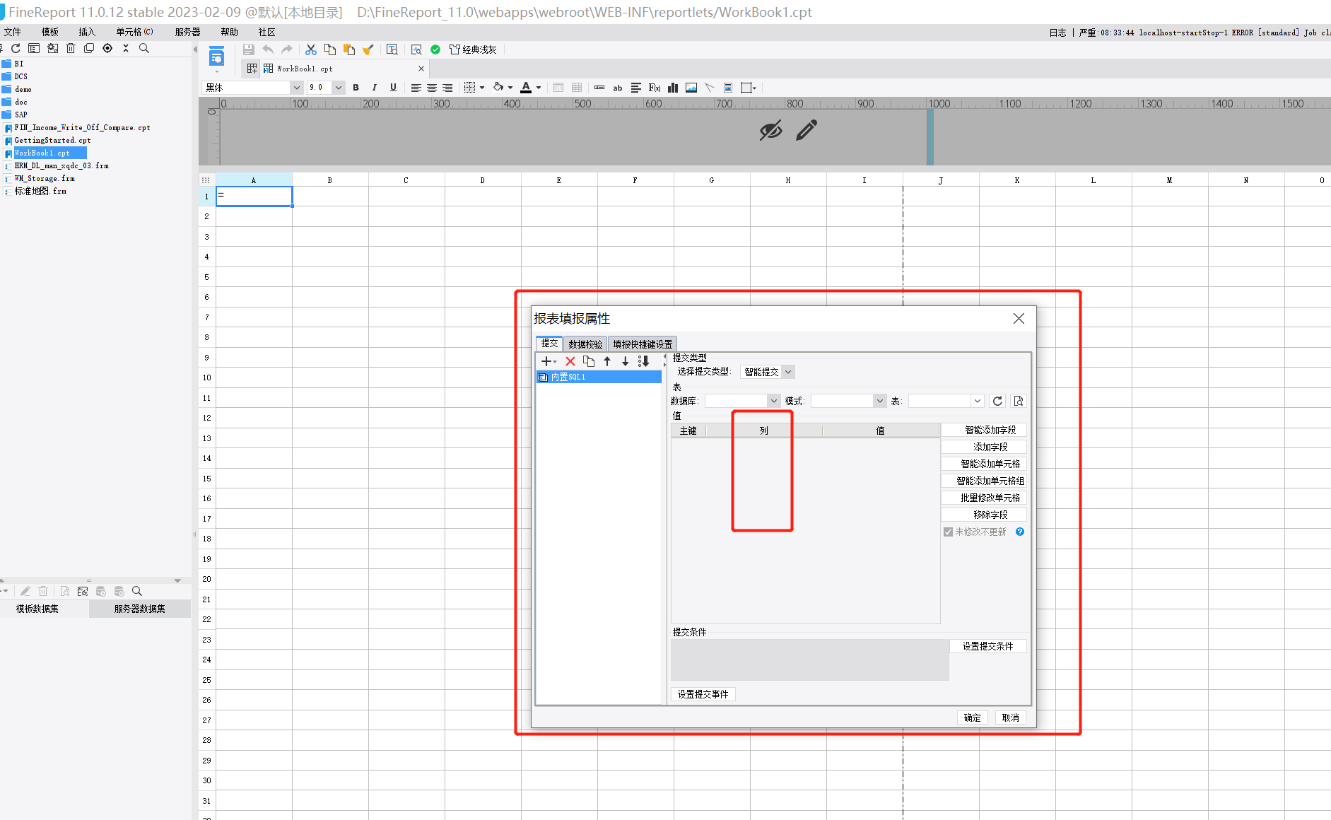Toggle underline formatting
1331x820 pixels.
[x=393, y=88]
